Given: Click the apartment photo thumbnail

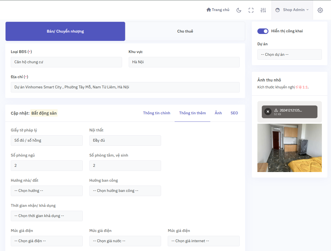Looking at the screenshot, I should coord(289,148).
